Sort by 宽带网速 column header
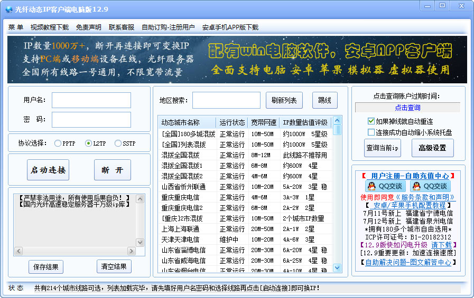 click(264, 122)
